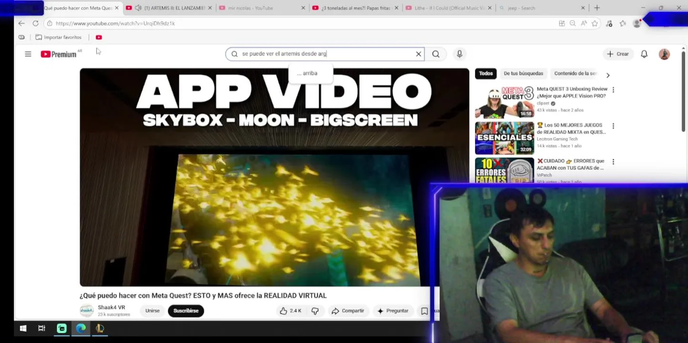Clear the YouTube search box text
This screenshot has height=343, width=688.
point(418,54)
